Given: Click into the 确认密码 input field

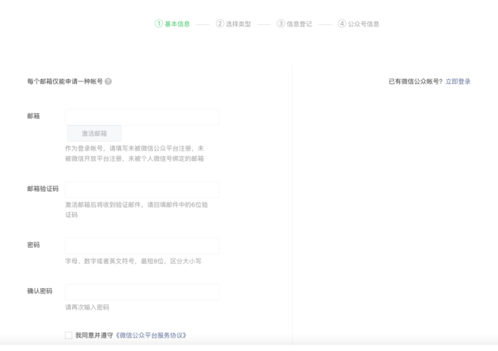Looking at the screenshot, I should (142, 292).
